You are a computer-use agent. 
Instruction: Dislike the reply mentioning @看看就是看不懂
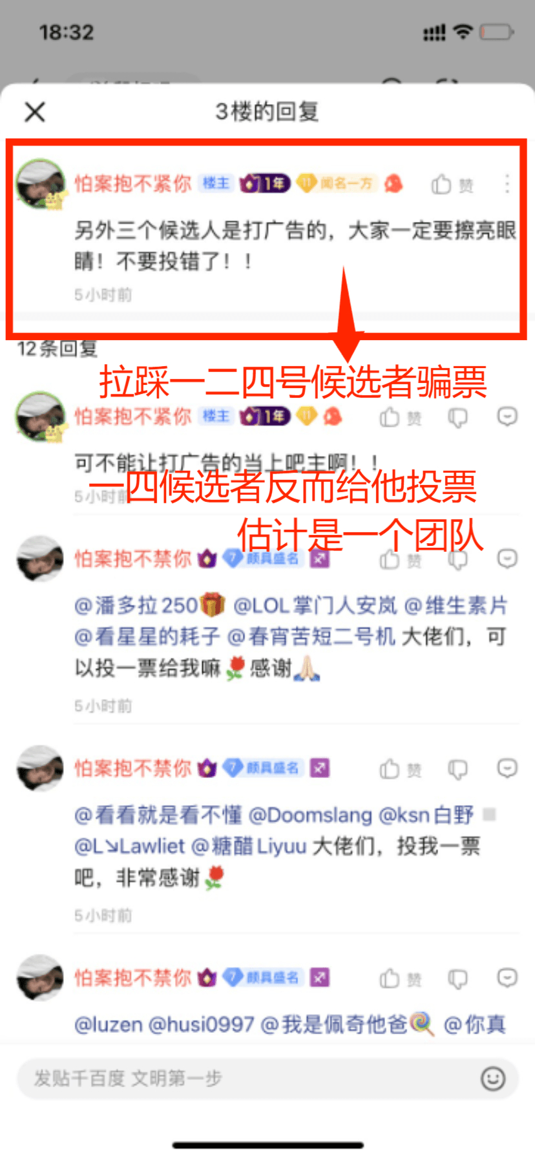pyautogui.click(x=457, y=769)
